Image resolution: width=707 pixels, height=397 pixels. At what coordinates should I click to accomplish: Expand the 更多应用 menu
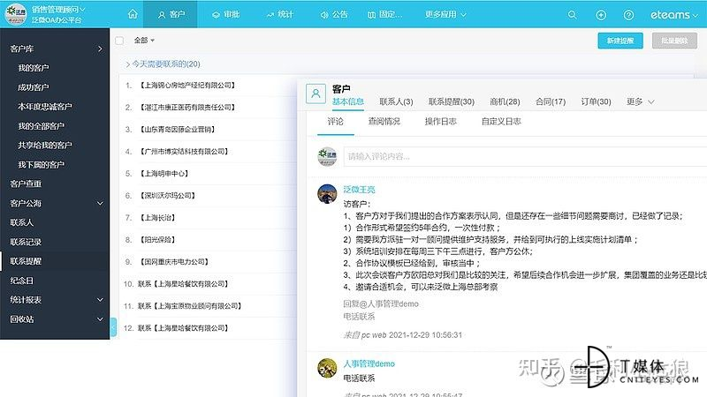(x=445, y=14)
